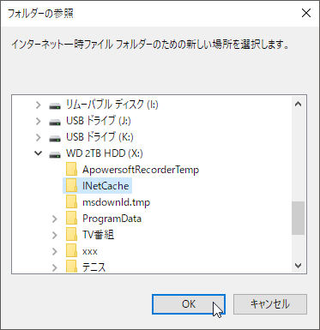
Task: Click the INetCache folder icon
Action: tap(71, 185)
